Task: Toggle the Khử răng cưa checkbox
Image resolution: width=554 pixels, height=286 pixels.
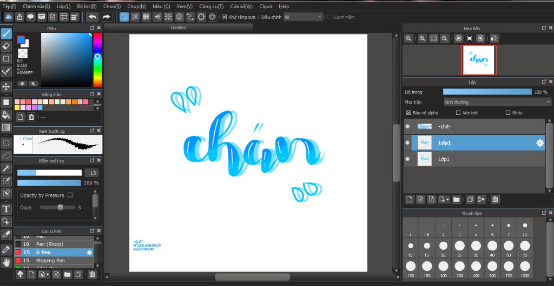Action: [224, 17]
